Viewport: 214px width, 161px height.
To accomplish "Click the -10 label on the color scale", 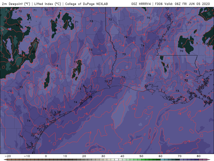I will (x=27, y=156).
